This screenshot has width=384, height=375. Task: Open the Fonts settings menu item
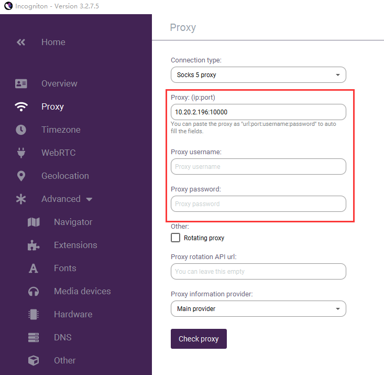pyautogui.click(x=65, y=268)
